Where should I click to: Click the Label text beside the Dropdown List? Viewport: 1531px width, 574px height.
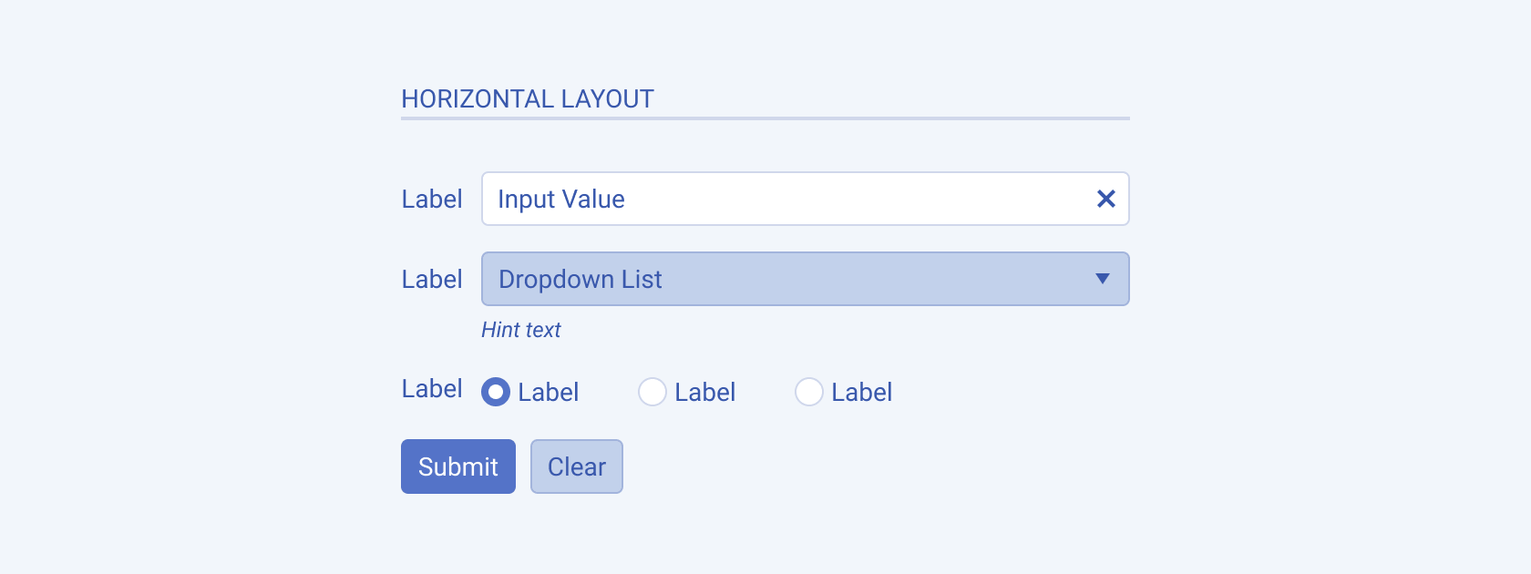(432, 279)
